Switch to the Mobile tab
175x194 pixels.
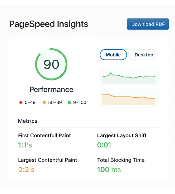point(113,55)
